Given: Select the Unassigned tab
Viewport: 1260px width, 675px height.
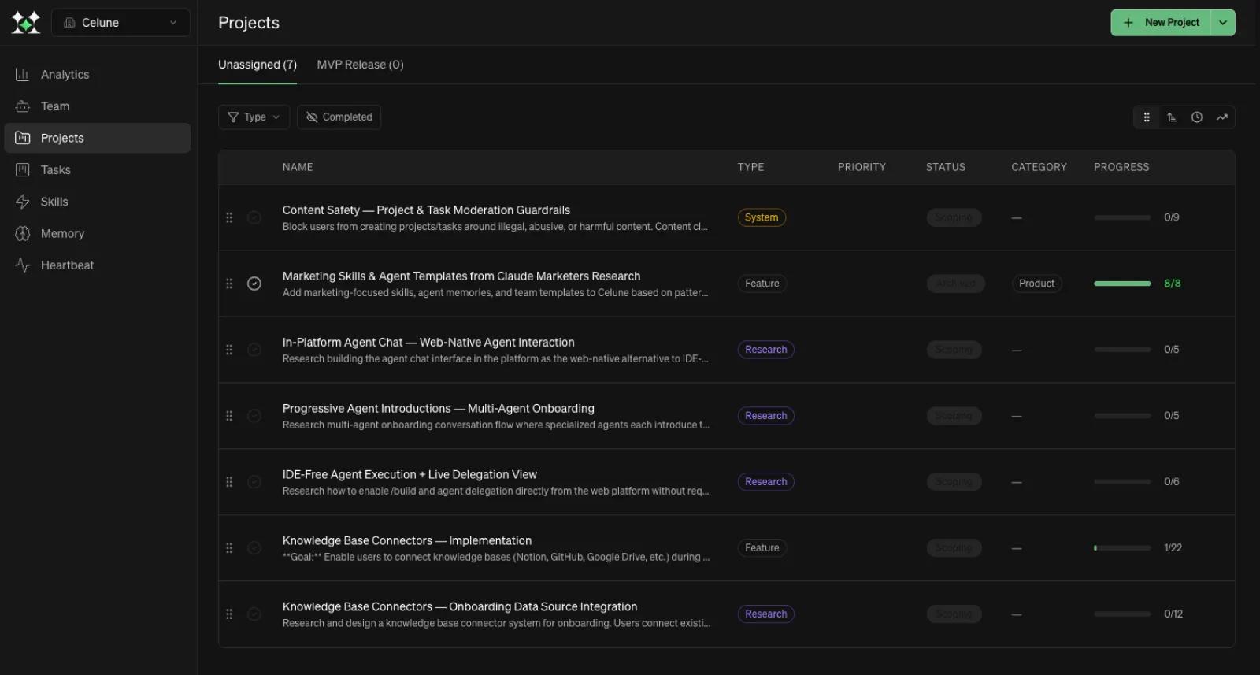Looking at the screenshot, I should (x=257, y=65).
